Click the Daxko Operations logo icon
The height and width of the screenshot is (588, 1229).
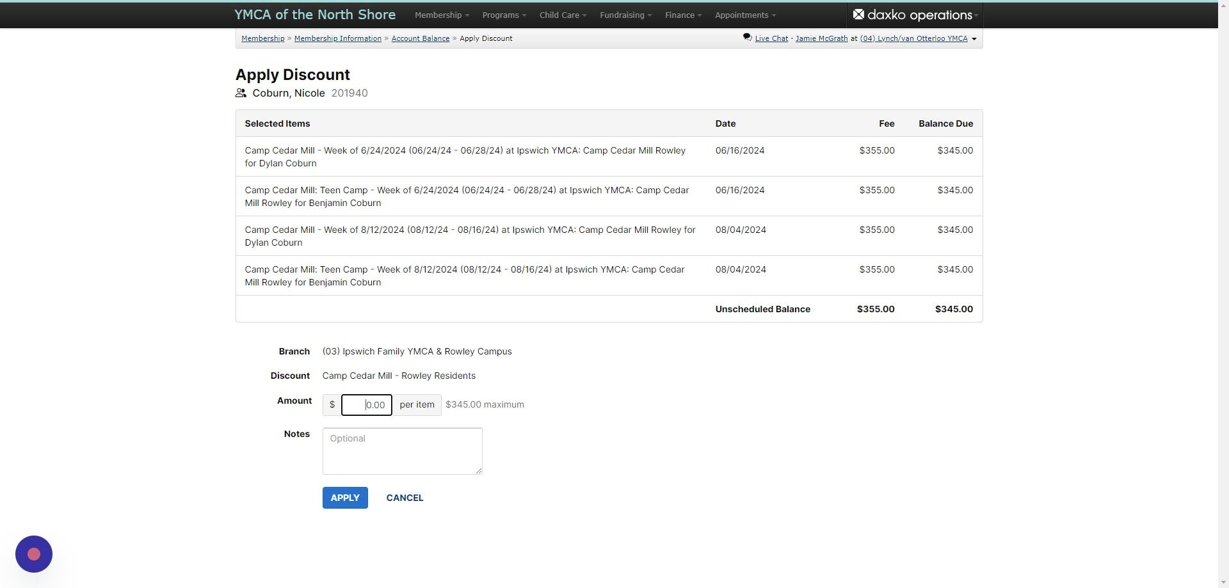pyautogui.click(x=858, y=14)
